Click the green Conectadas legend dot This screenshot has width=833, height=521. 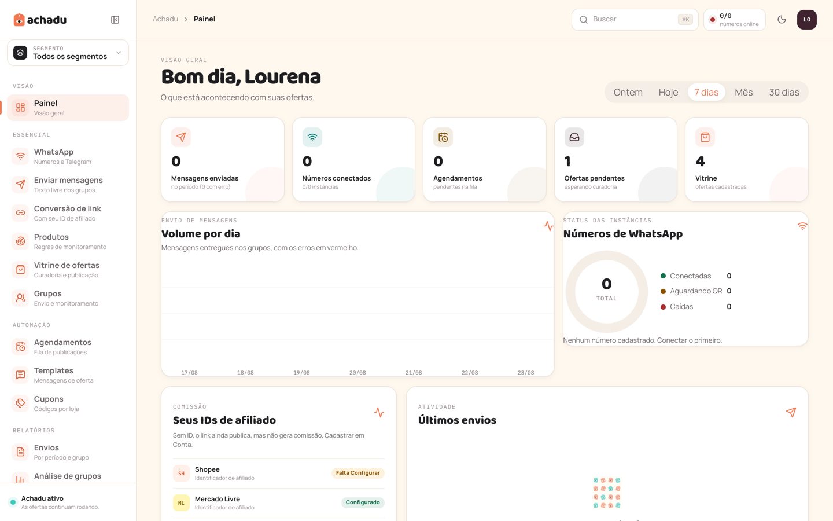click(x=663, y=276)
